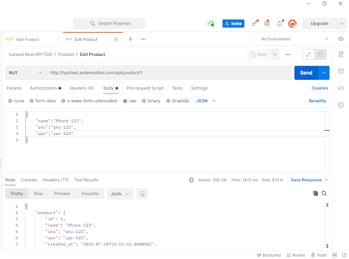The image size is (349, 259).
Task: Open the satellite capture requests icon
Action: click(x=255, y=23)
